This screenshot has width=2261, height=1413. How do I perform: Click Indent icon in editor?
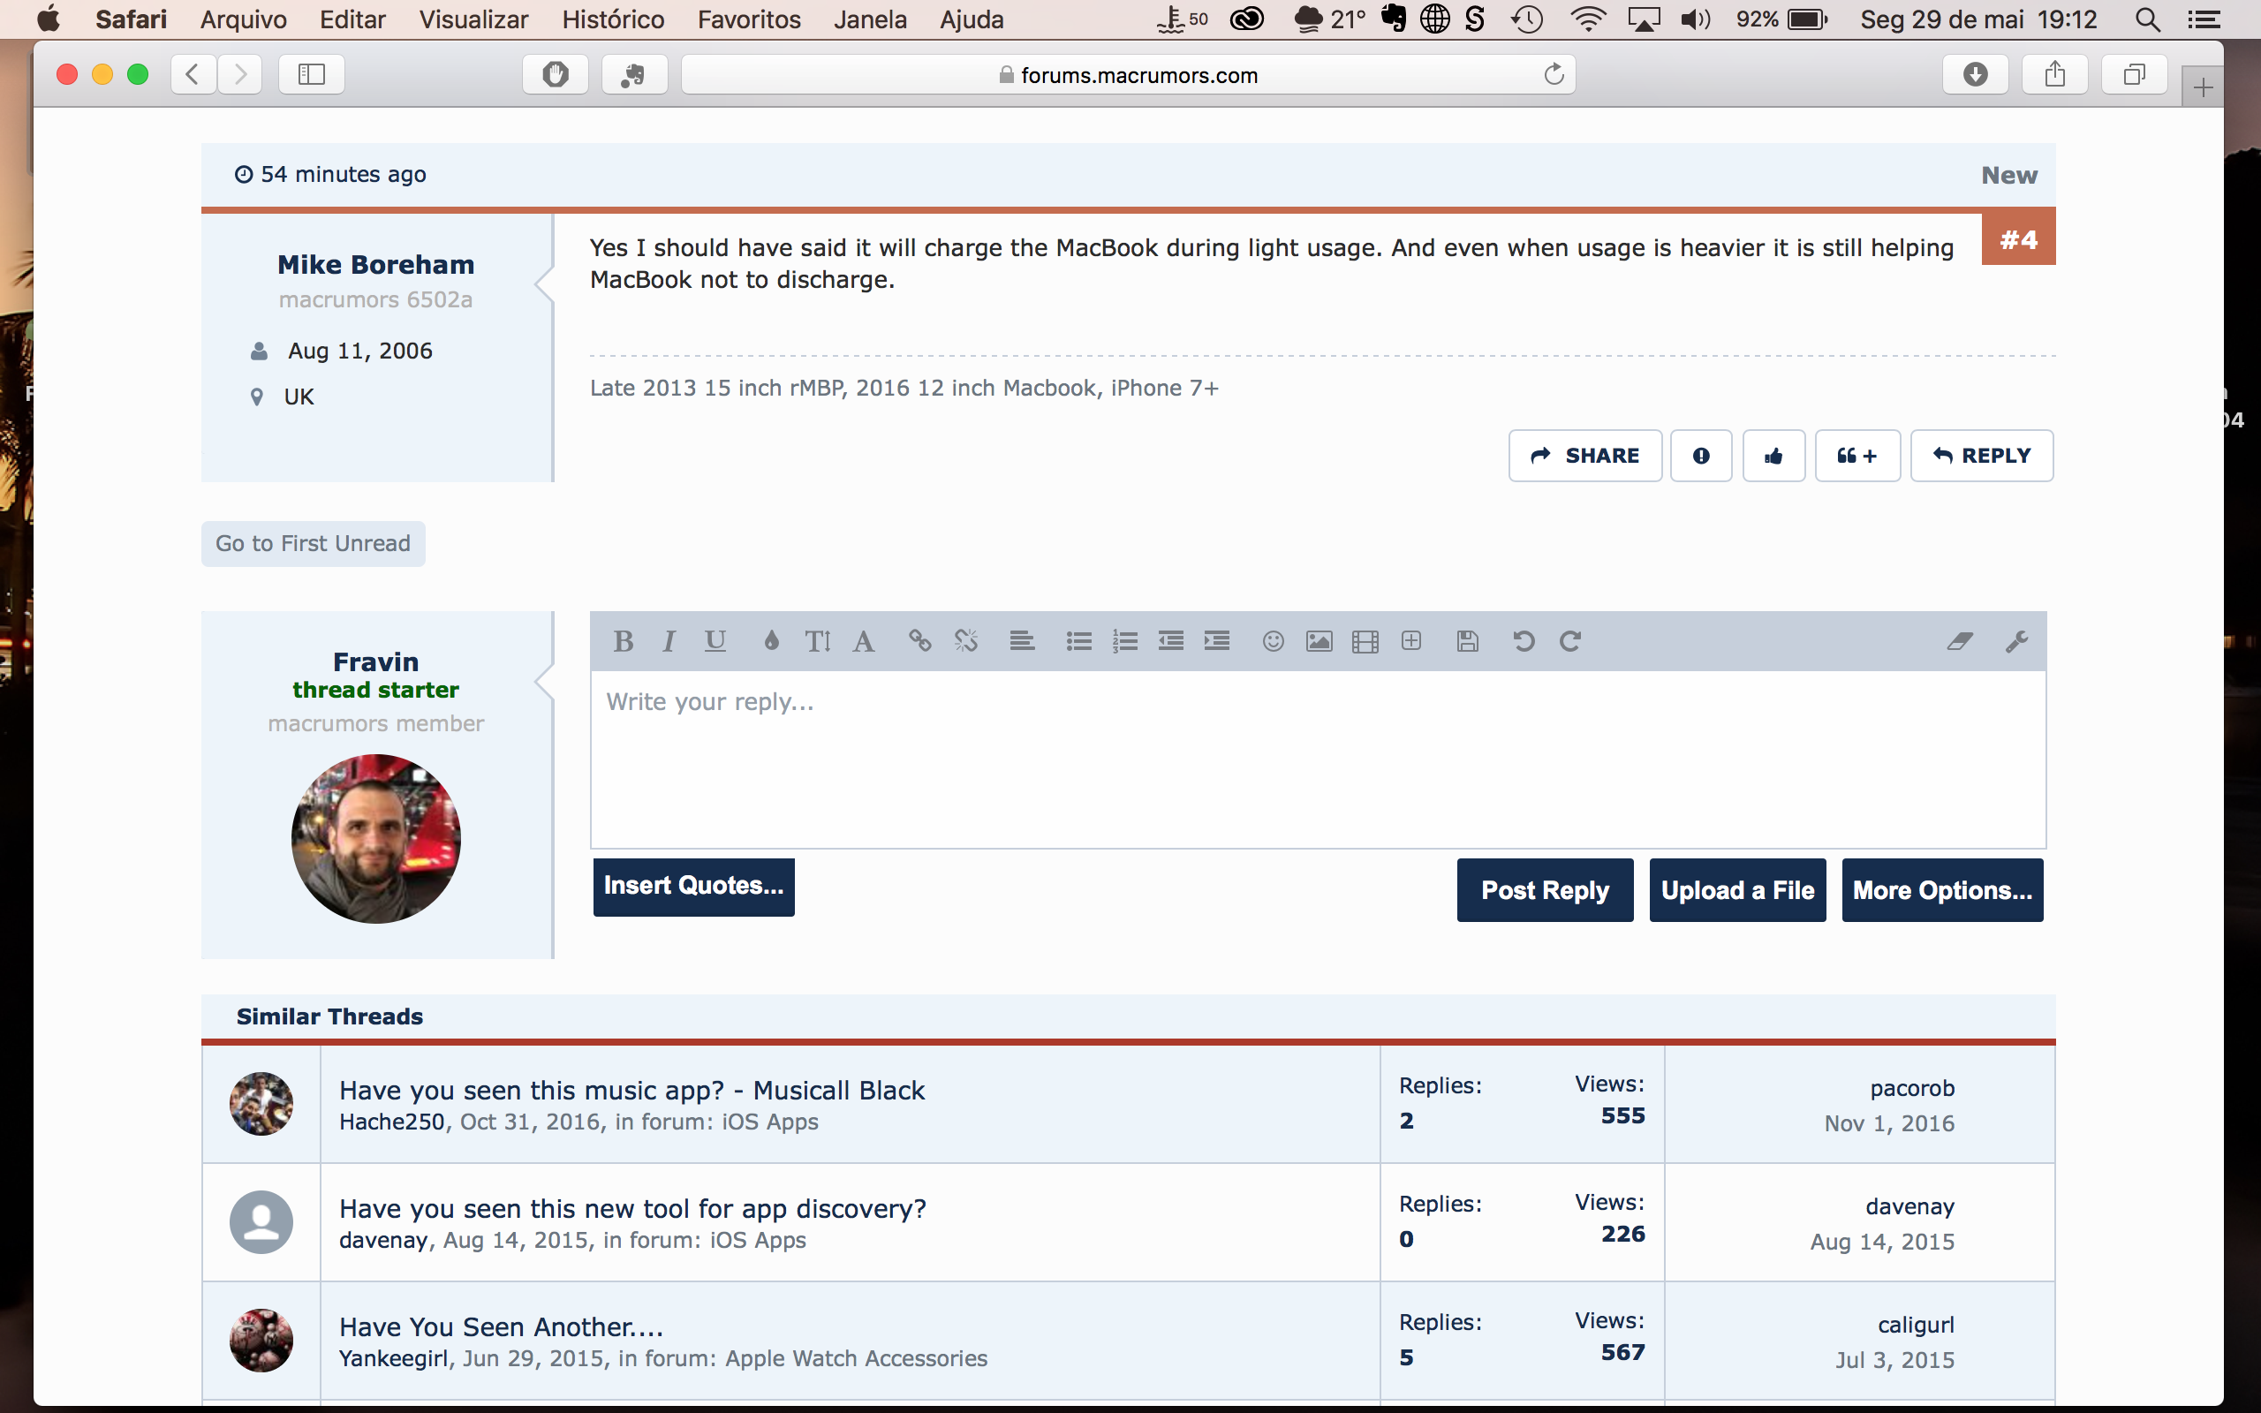coord(1216,641)
